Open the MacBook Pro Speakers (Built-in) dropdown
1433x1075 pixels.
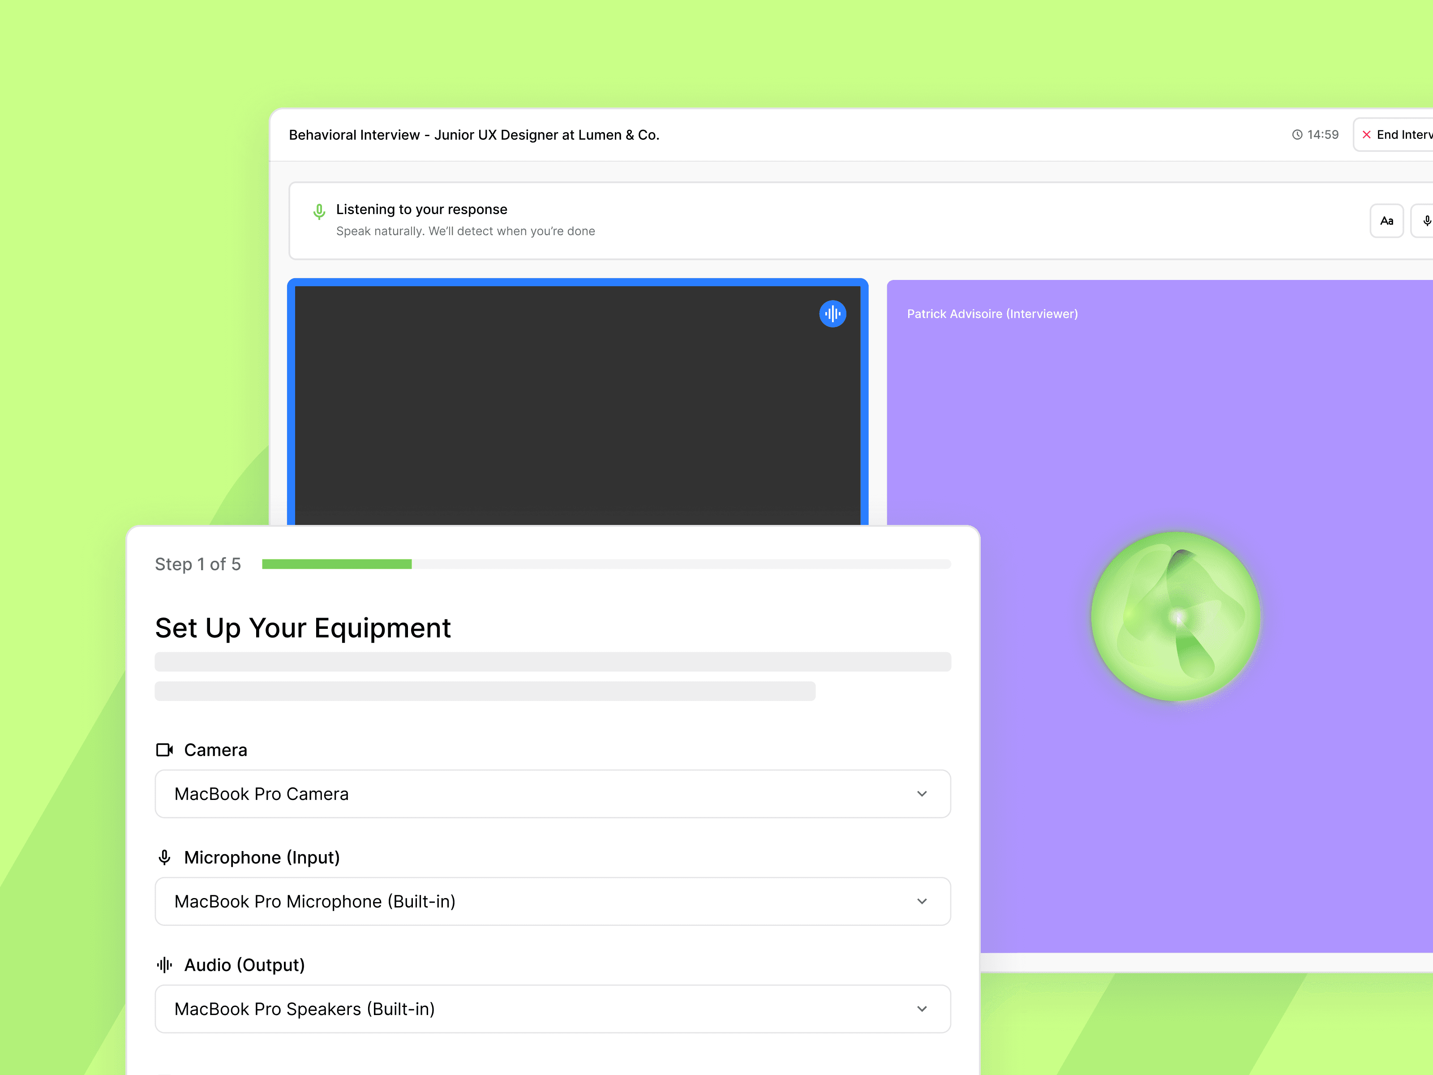click(x=552, y=1009)
